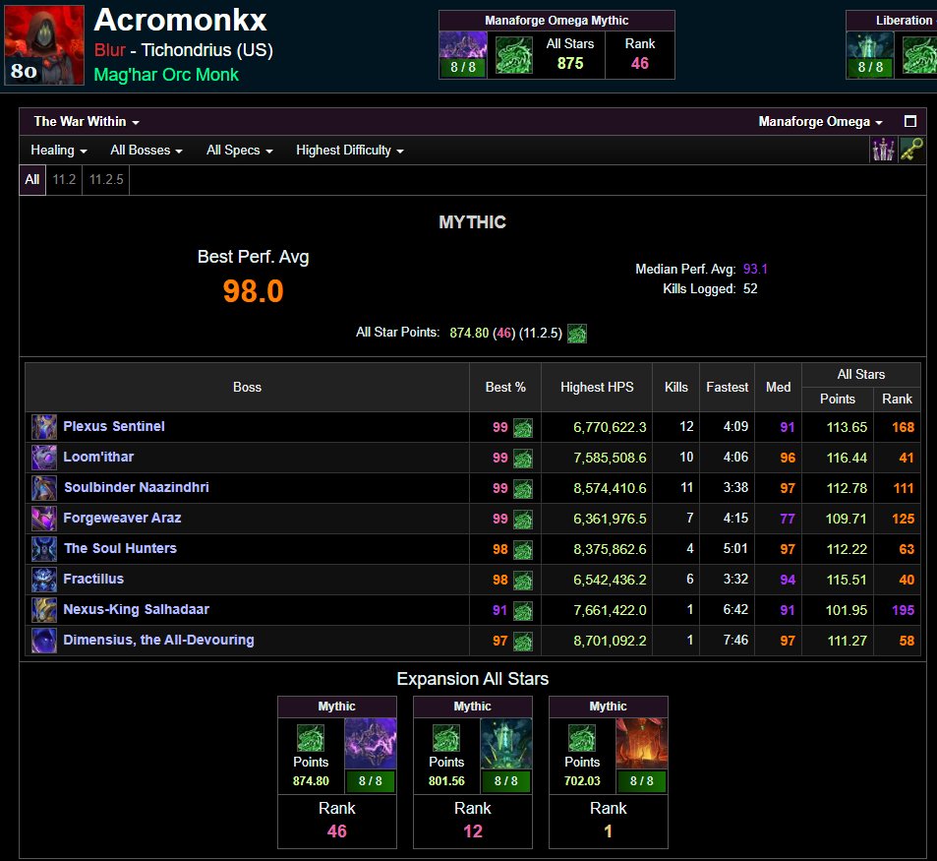Click the Acromonkx character avatar portrait

[44, 45]
